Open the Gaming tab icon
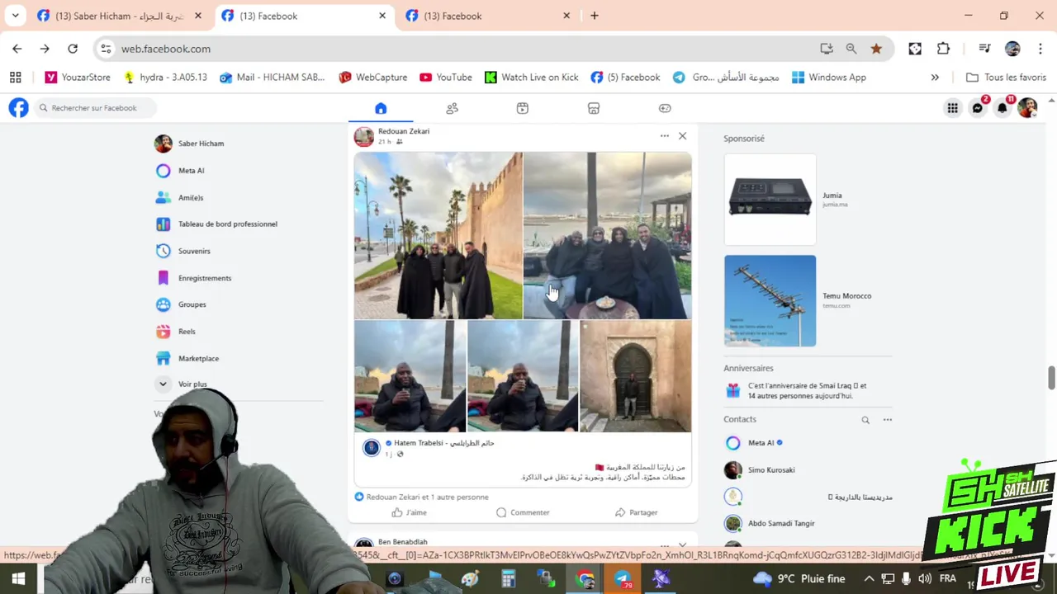The height and width of the screenshot is (594, 1057). (x=665, y=108)
